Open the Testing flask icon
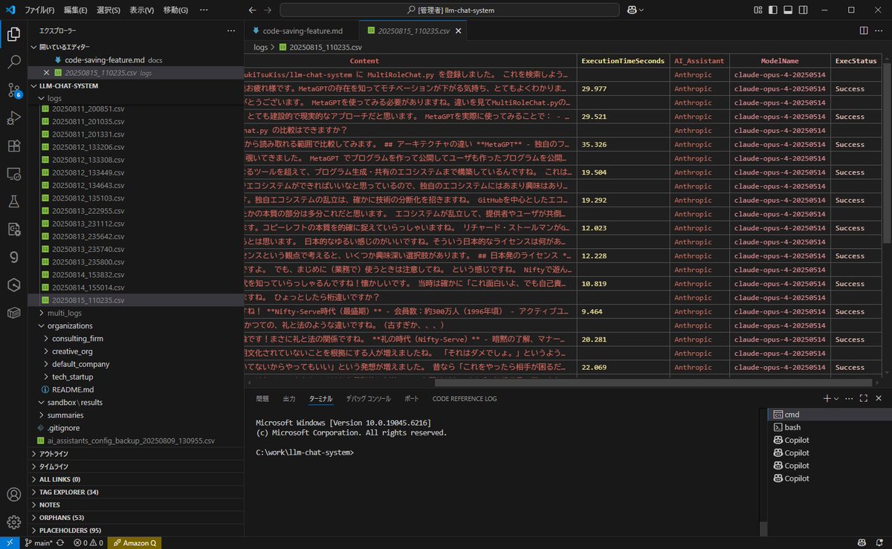Screen dimensions: 892x549 13,201
